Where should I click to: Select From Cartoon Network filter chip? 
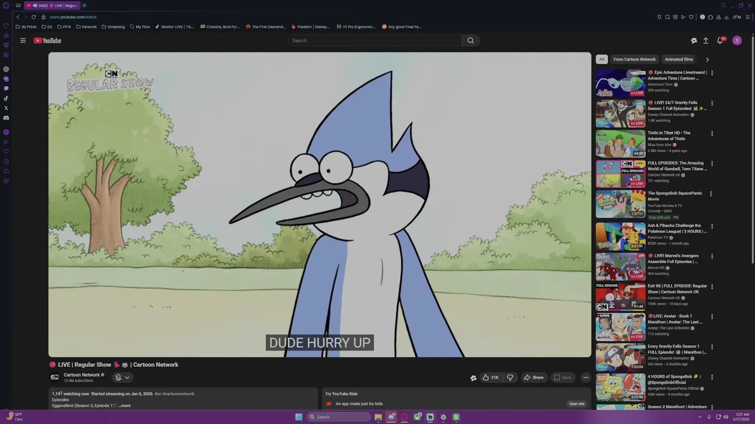(635, 59)
